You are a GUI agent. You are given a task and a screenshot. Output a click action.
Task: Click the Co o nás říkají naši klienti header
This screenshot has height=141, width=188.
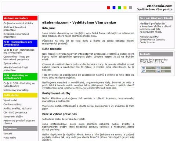tap(156, 18)
